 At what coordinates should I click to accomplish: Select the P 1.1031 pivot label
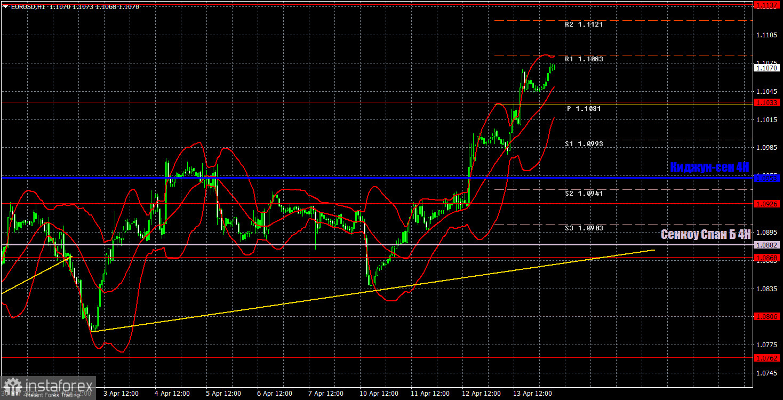(584, 109)
